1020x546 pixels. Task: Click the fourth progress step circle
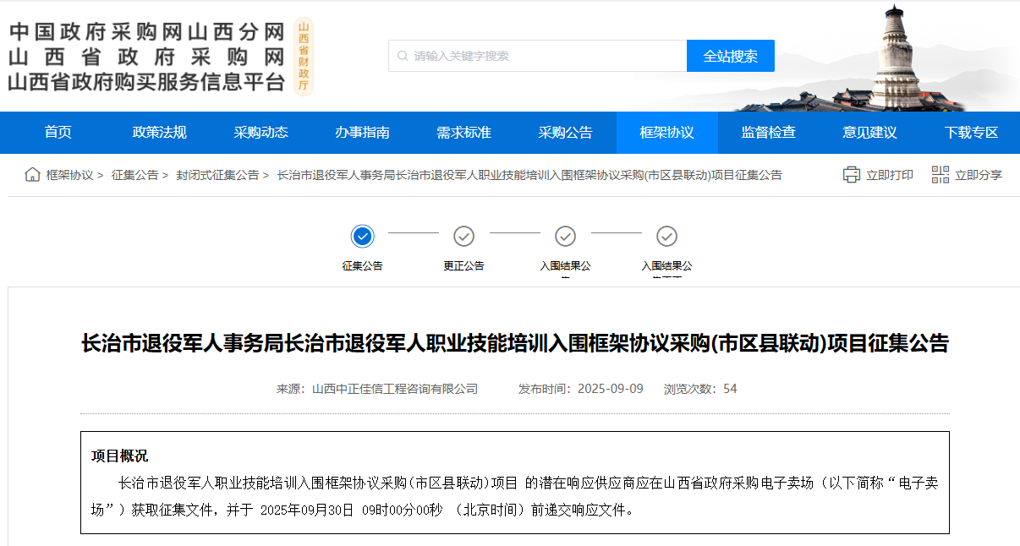coord(666,236)
